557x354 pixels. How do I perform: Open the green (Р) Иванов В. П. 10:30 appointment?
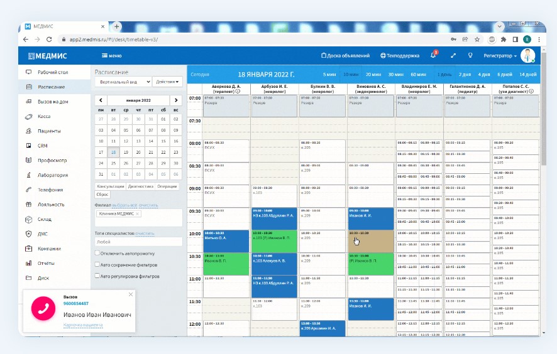click(371, 264)
